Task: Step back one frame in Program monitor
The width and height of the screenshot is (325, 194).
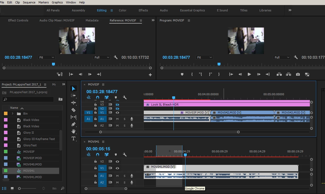Action: [x=240, y=74]
